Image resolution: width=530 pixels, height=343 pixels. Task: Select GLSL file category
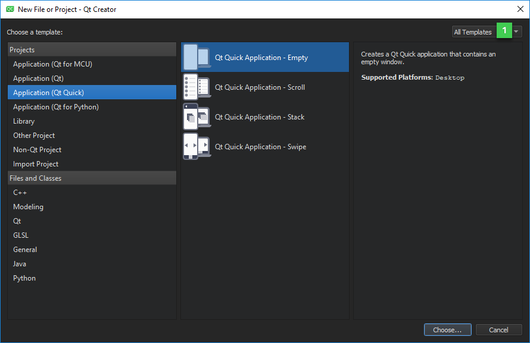21,235
